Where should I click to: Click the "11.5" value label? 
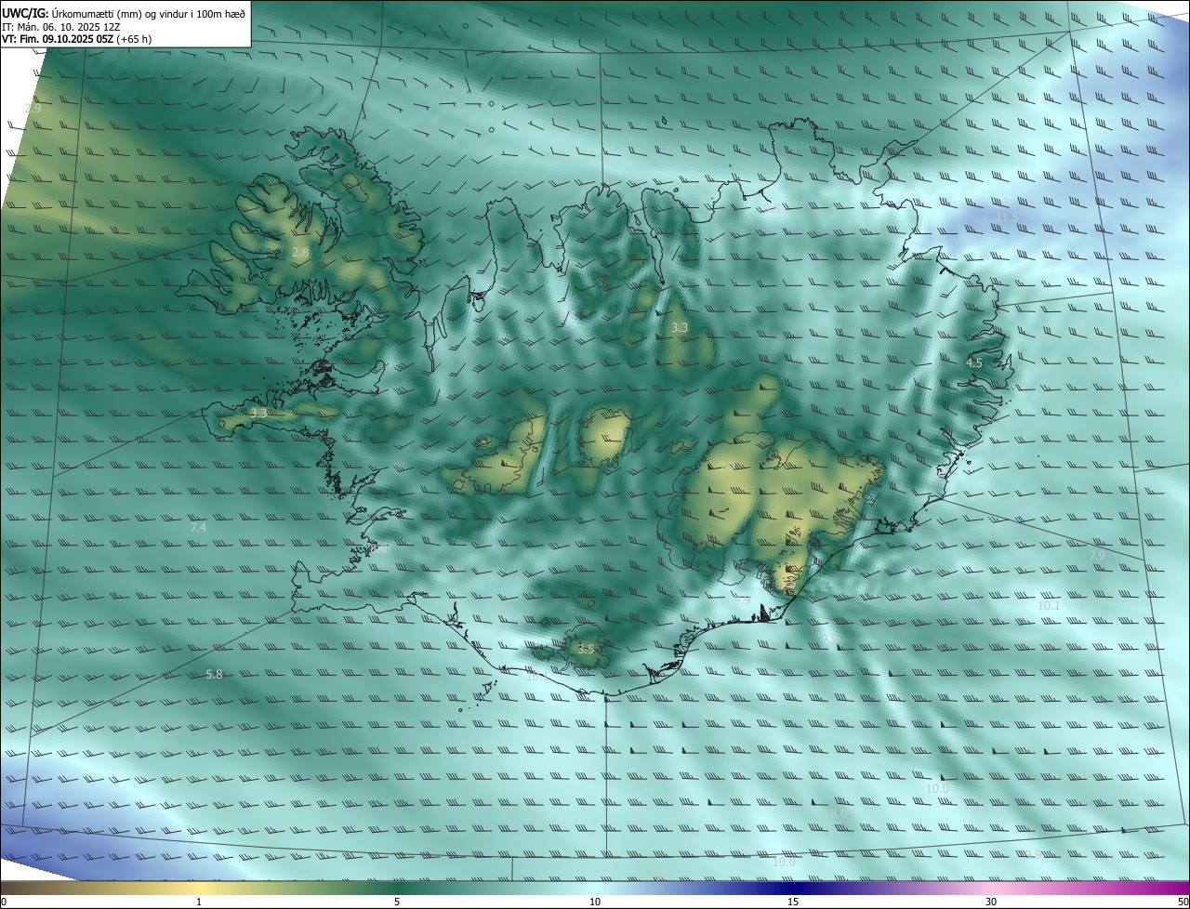[1008, 217]
